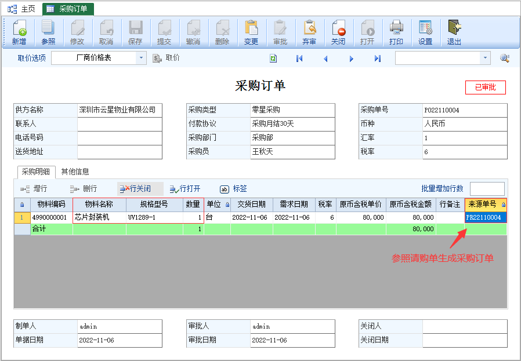Click the empty 联系人 field

[120, 124]
